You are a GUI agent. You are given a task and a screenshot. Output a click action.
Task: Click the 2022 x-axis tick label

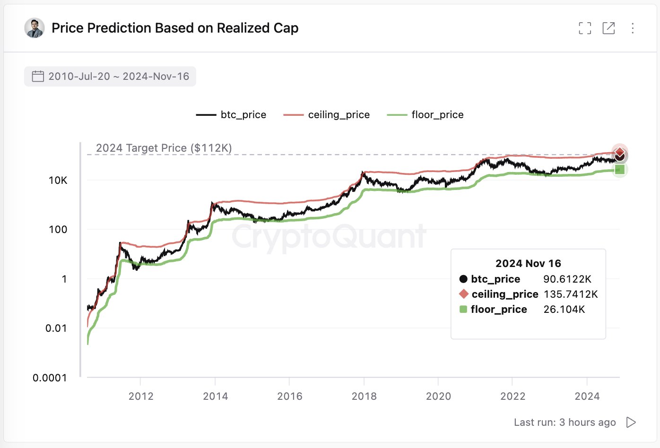pyautogui.click(x=512, y=396)
